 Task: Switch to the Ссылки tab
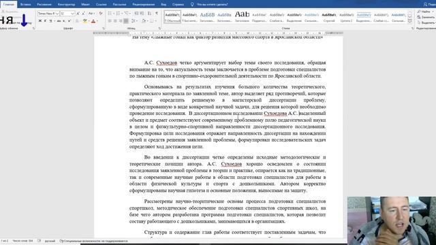point(102,4)
